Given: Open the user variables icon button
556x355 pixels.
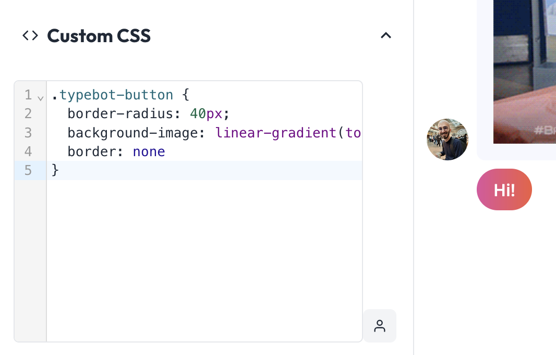Looking at the screenshot, I should tap(379, 326).
